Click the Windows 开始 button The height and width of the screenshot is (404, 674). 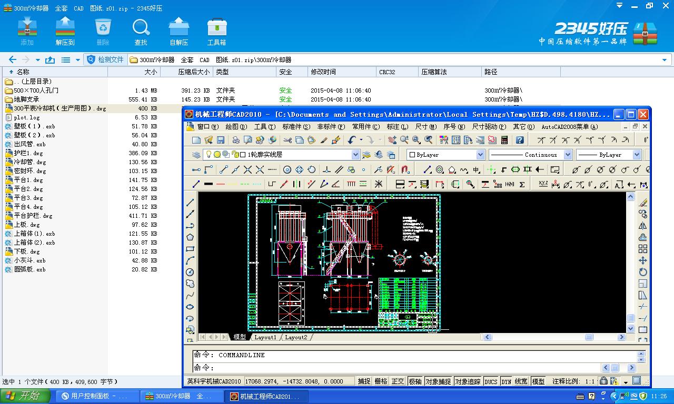(x=24, y=396)
